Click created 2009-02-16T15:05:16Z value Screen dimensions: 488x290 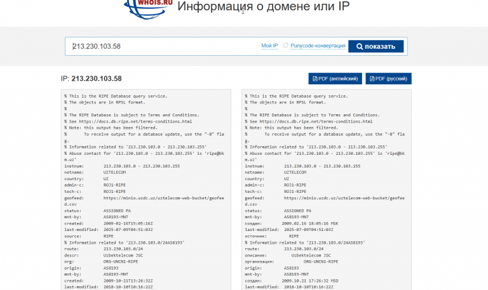coord(128,223)
